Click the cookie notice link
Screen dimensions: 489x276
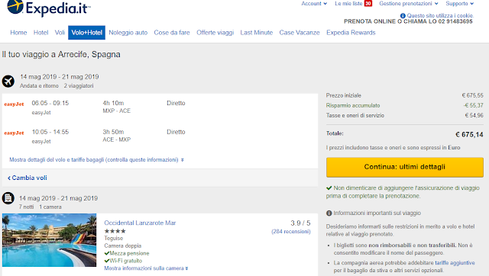440,15
